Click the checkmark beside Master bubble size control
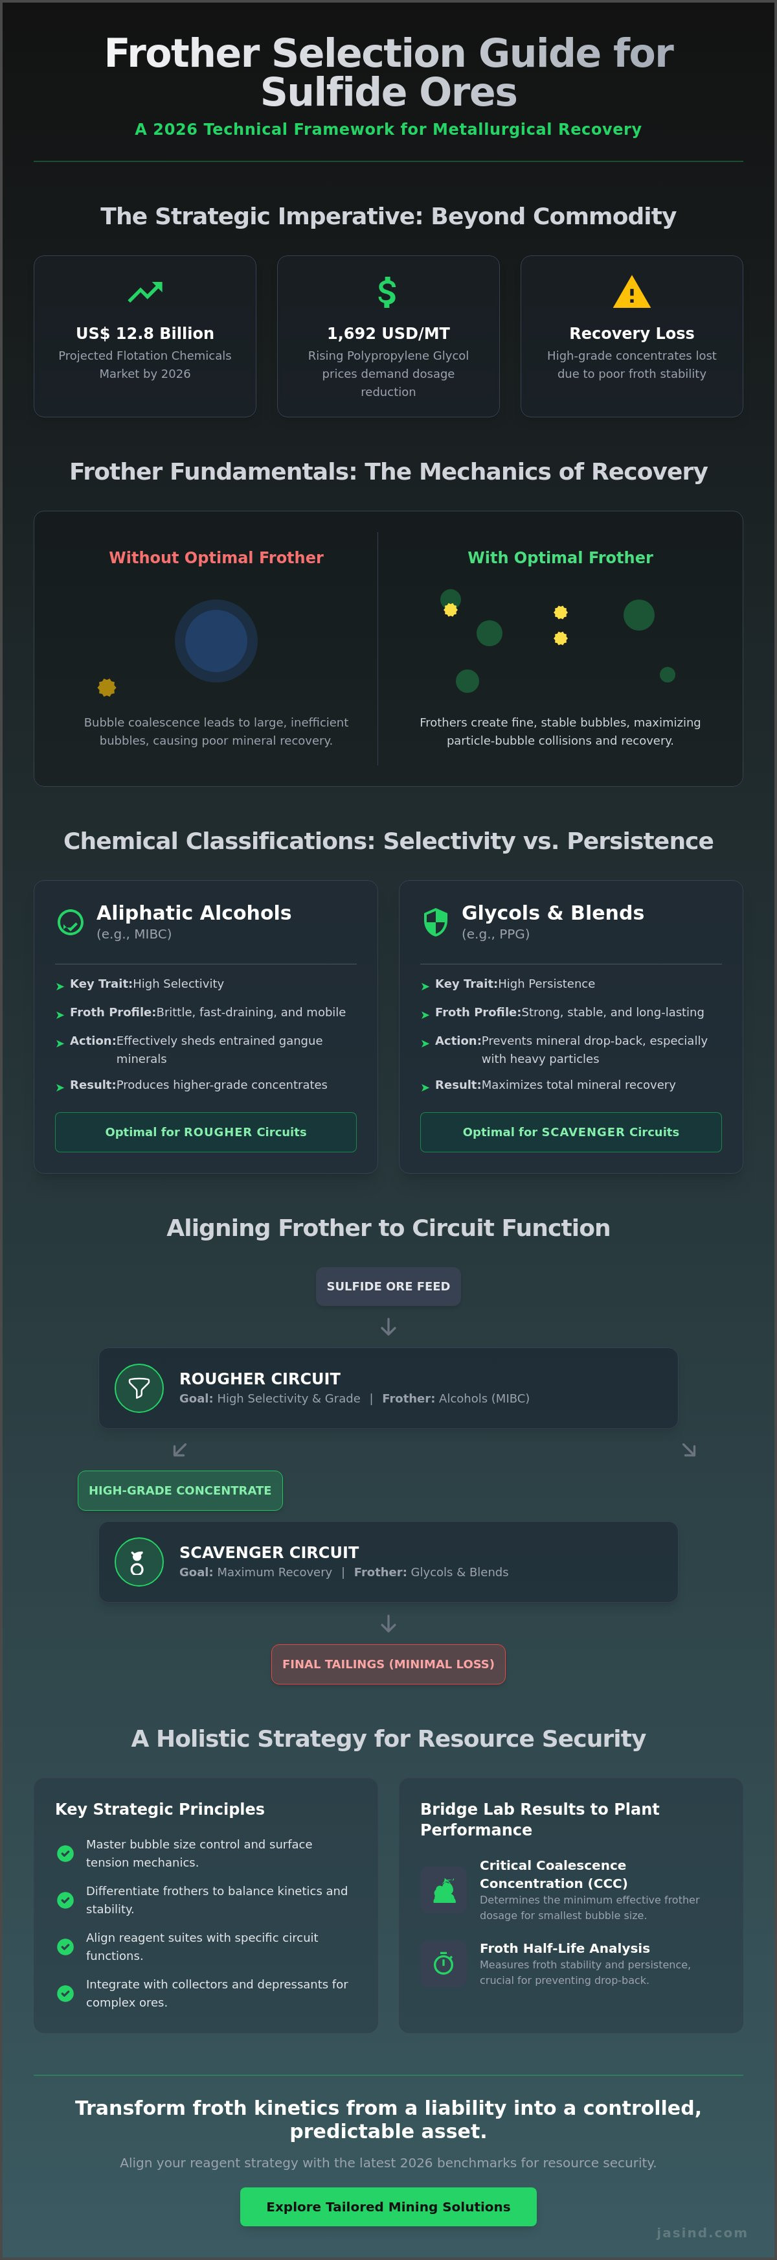Image resolution: width=777 pixels, height=2260 pixels. click(x=66, y=1853)
